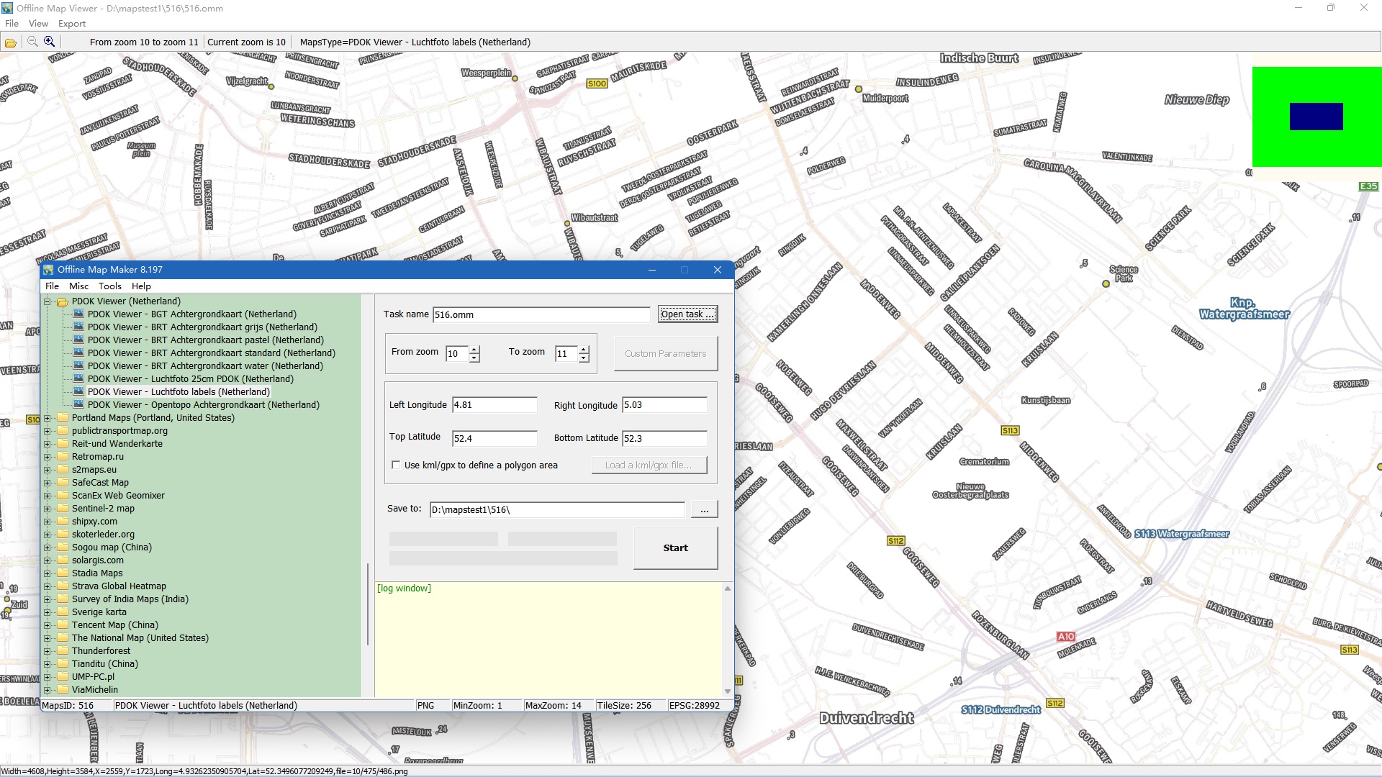This screenshot has width=1382, height=777.
Task: Decrease the To zoom spinner value
Action: click(x=584, y=358)
